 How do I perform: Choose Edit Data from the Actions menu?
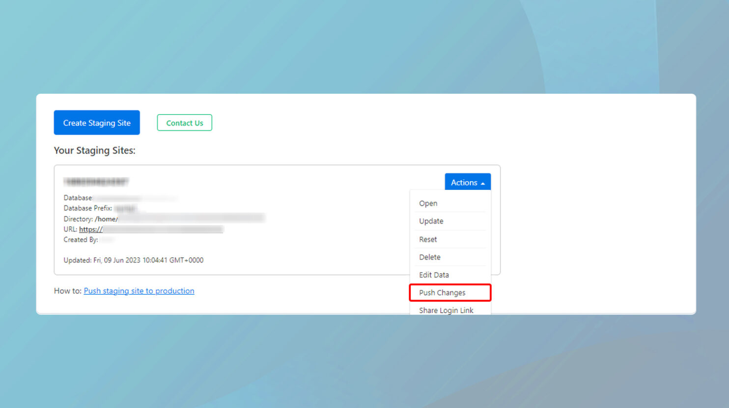coord(434,275)
